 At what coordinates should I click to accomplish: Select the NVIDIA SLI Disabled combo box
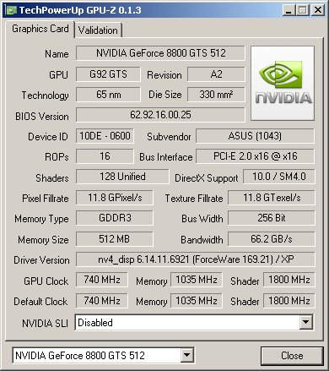pos(194,323)
